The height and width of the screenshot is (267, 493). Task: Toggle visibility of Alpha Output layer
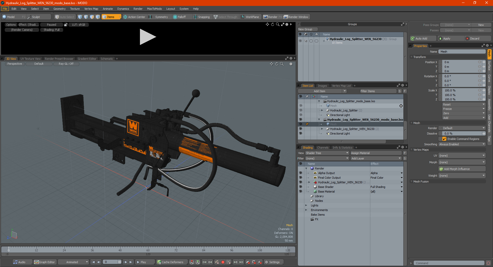[300, 173]
